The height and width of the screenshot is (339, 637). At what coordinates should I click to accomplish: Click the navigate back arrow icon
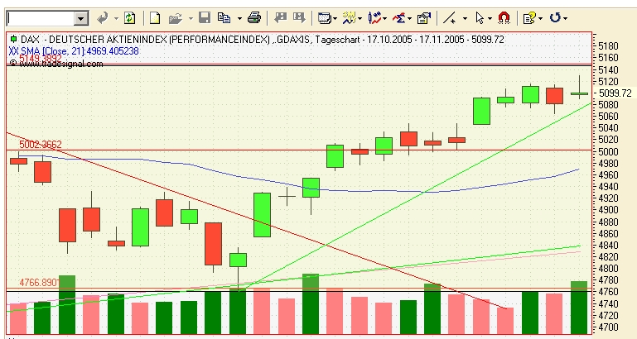tap(280, 18)
